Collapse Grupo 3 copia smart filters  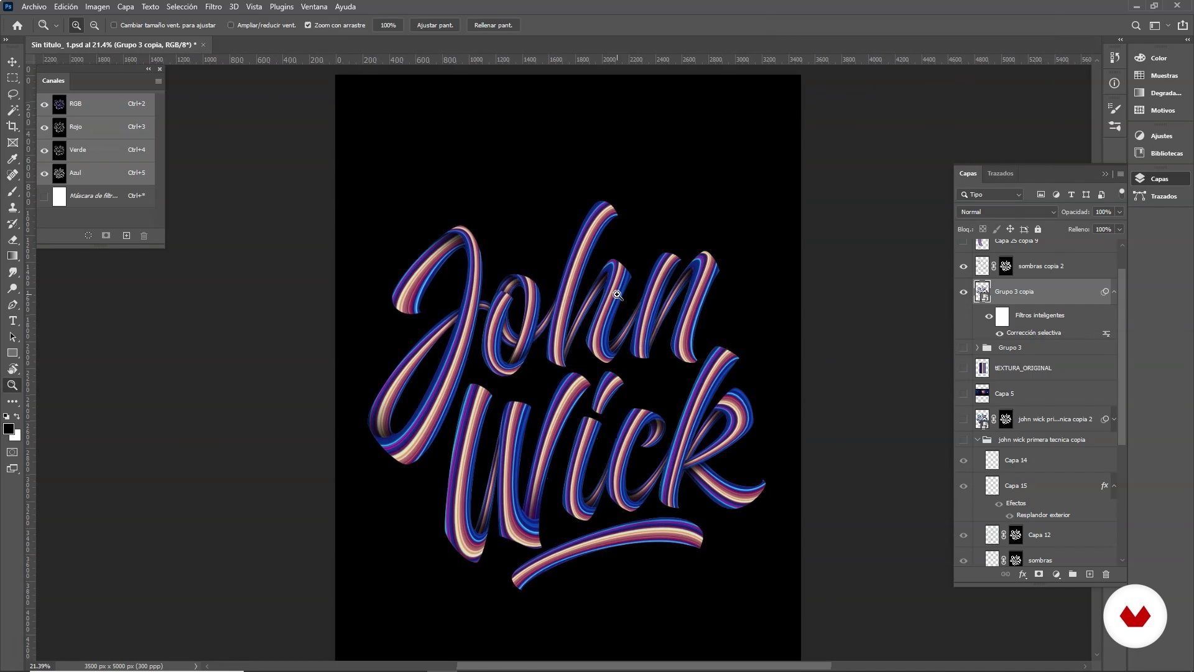(x=1114, y=292)
